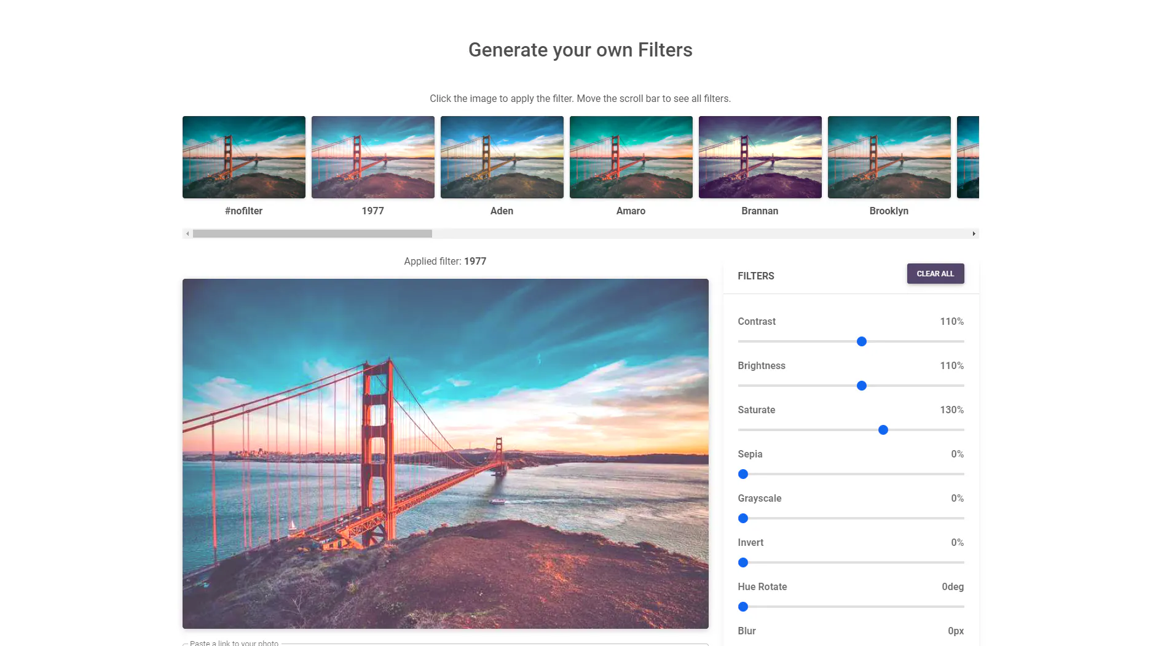Viewport: 1158px width, 646px height.
Task: Click the Sepia slider handle
Action: tap(743, 474)
